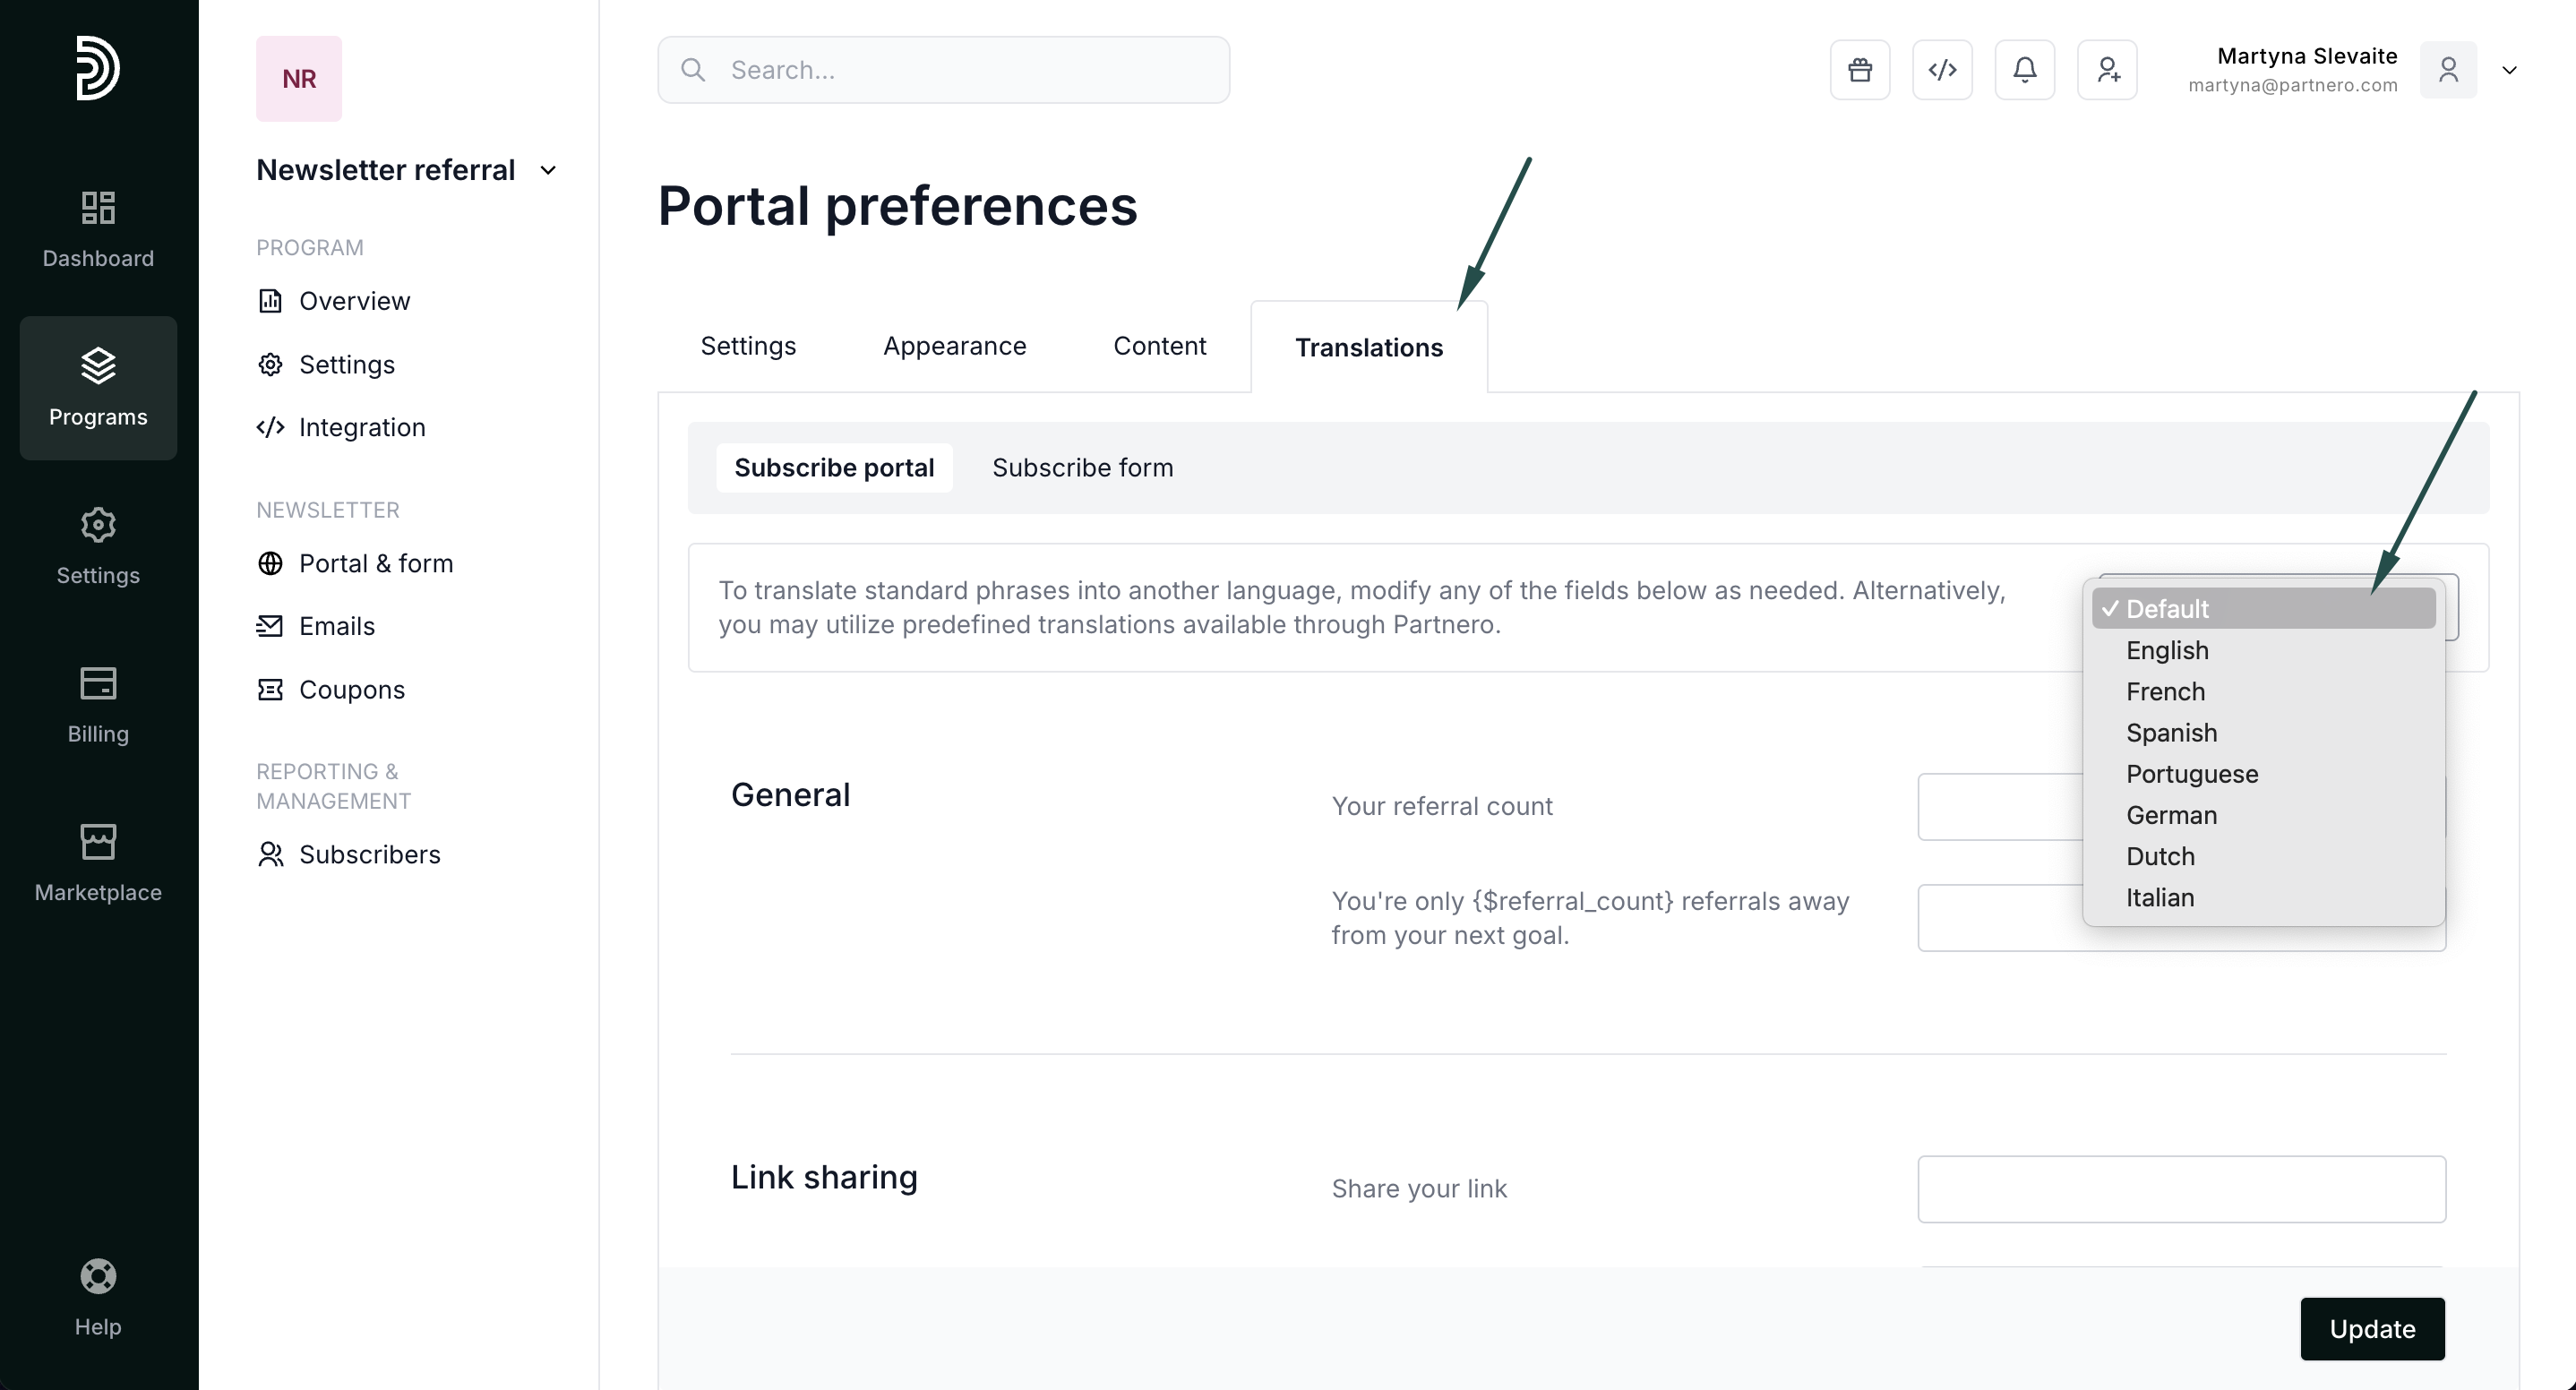The image size is (2576, 1390).
Task: Open the notifications bell
Action: pos(2024,70)
